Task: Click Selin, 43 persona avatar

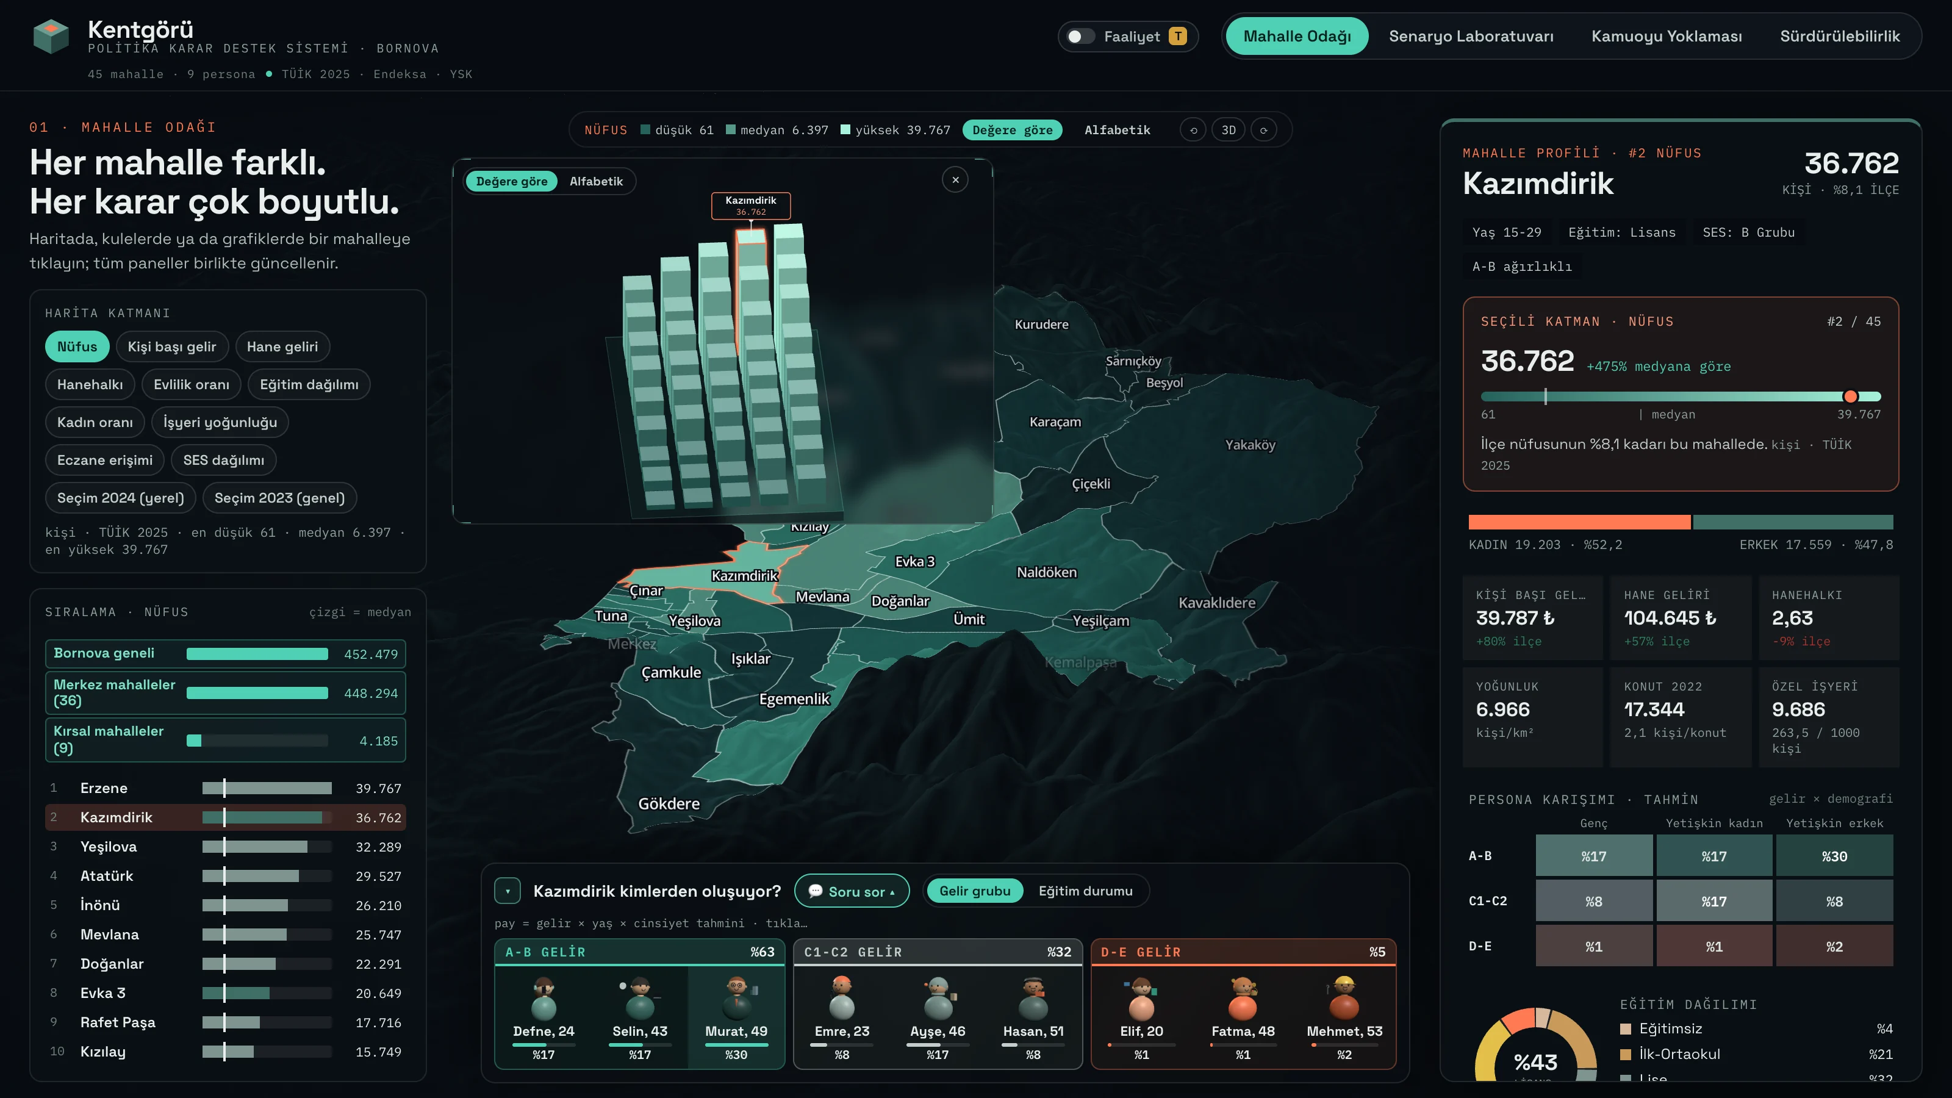Action: (x=640, y=999)
